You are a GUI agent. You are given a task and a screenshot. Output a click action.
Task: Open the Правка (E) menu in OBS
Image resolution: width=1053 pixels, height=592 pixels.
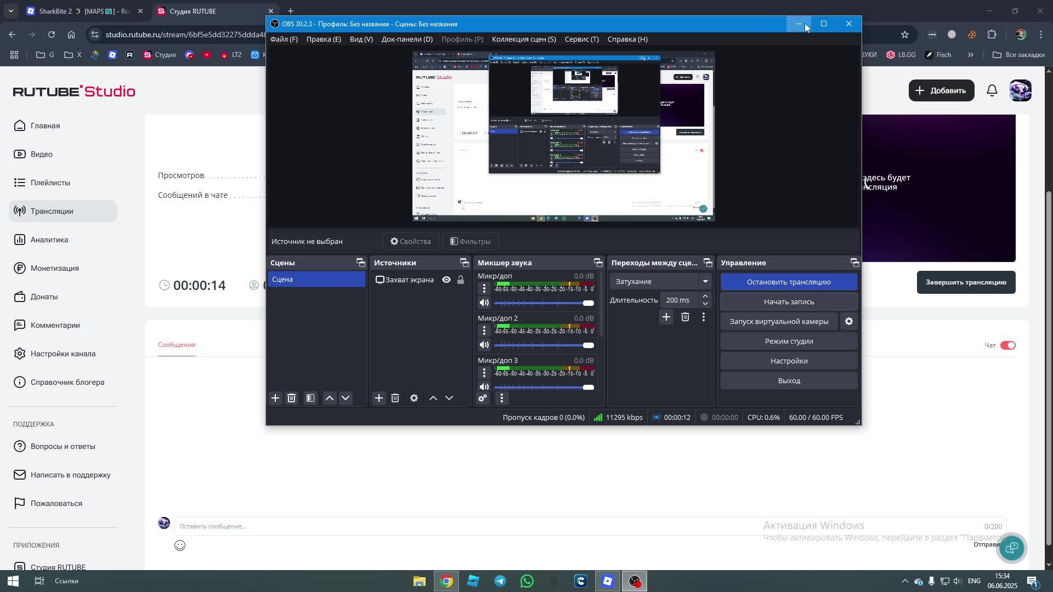coord(324,39)
